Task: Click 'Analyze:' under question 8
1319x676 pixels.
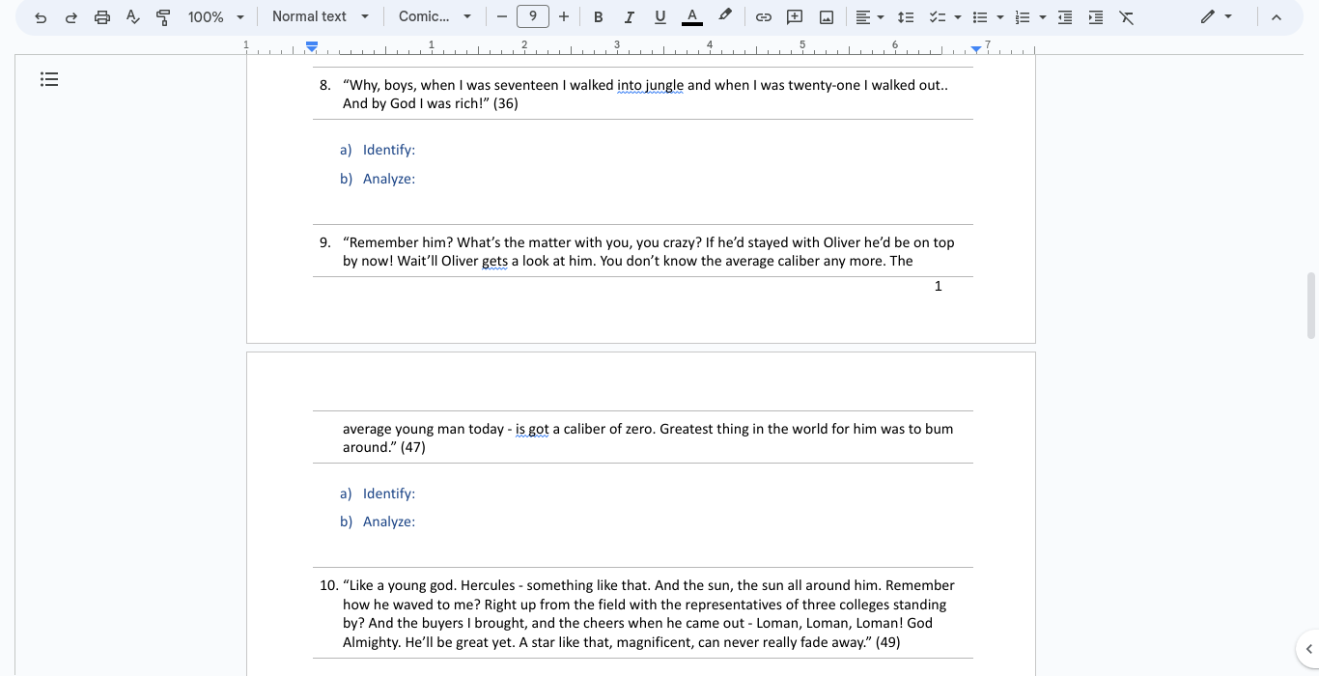Action: (x=389, y=179)
